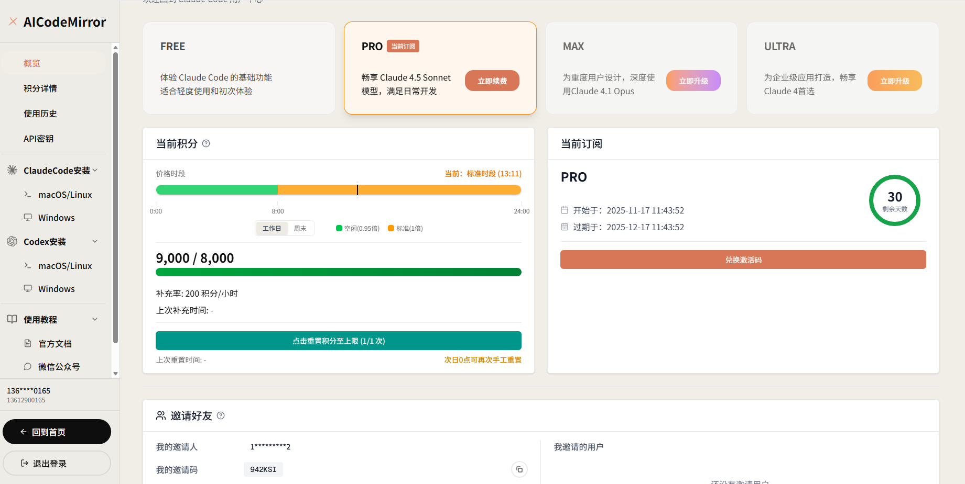Click 立即续费 on the PRO plan

[x=492, y=81]
